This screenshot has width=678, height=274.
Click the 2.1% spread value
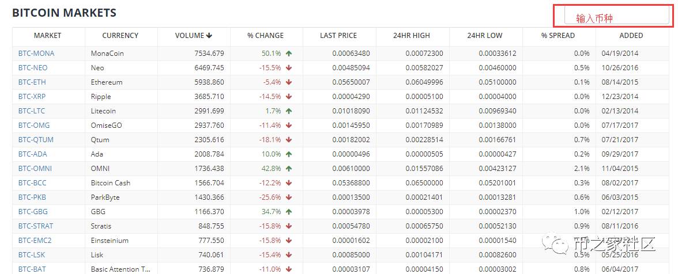(582, 168)
